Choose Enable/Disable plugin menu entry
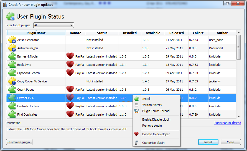 click(x=156, y=119)
